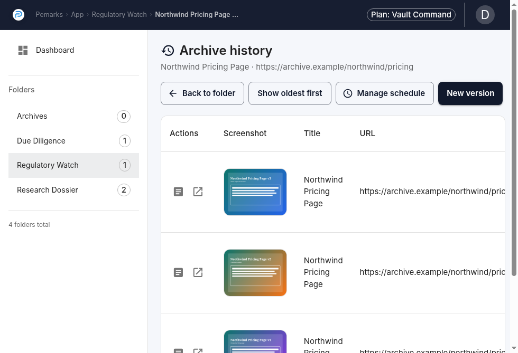Open the external link icon for the v3 row
Screen dimensions: 518x353
tap(198, 192)
